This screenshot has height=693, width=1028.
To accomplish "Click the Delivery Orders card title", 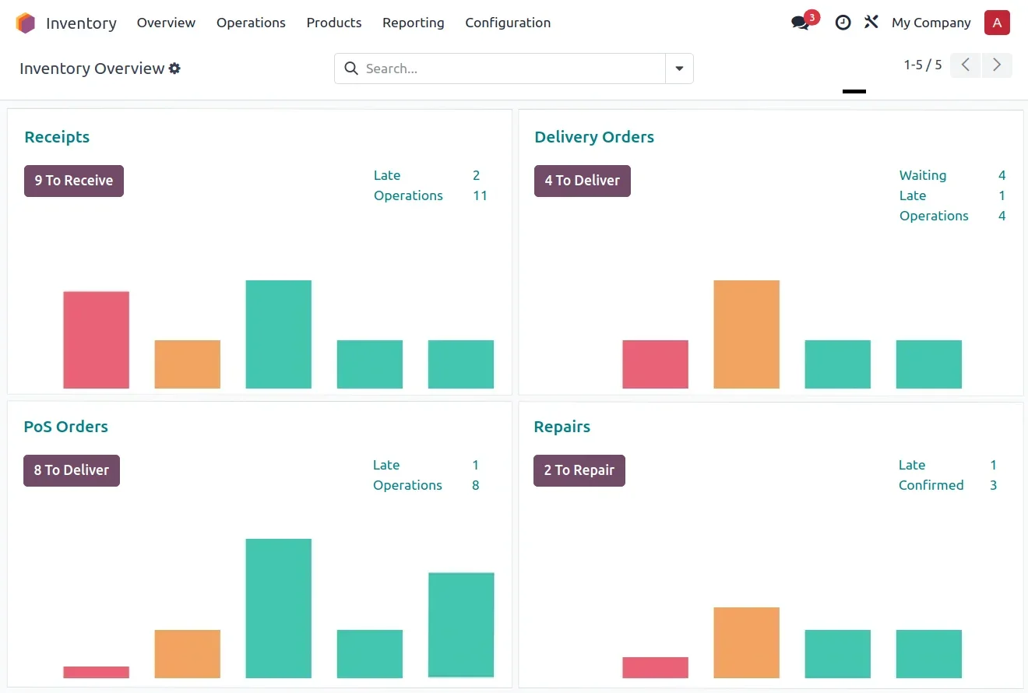I will click(x=593, y=137).
